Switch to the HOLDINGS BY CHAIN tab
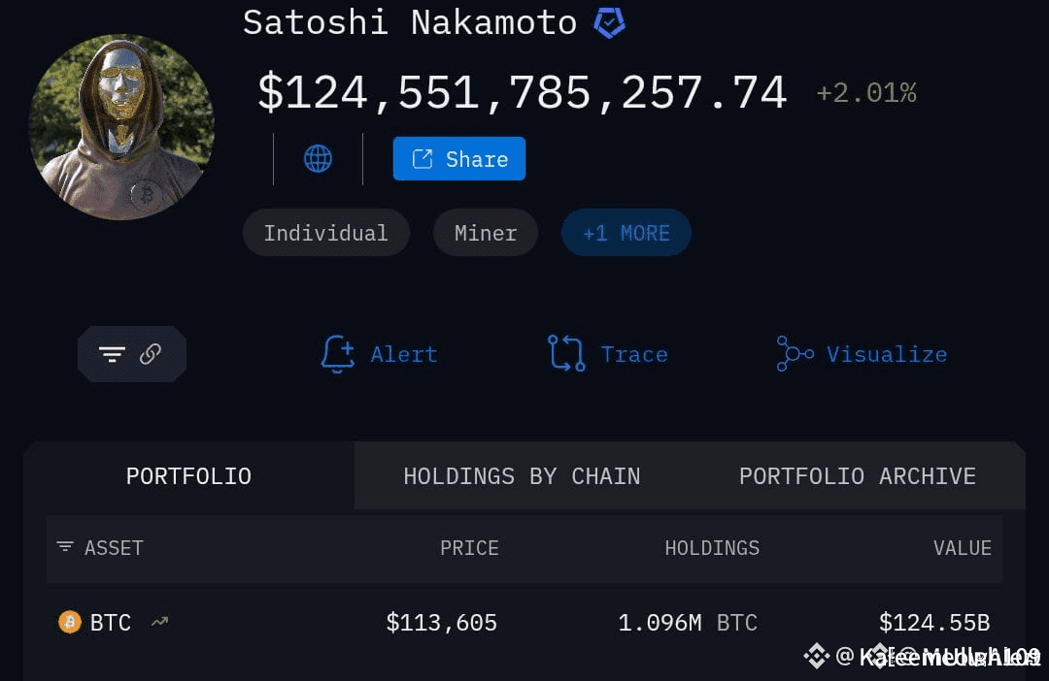The height and width of the screenshot is (681, 1049). click(x=522, y=476)
